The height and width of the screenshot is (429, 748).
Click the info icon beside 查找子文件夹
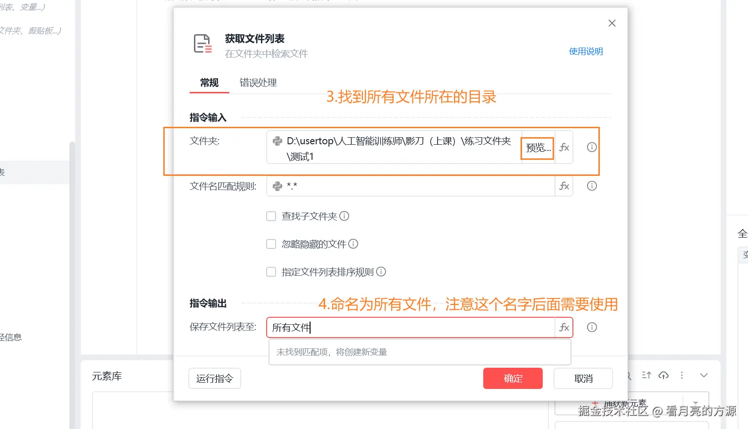(345, 216)
